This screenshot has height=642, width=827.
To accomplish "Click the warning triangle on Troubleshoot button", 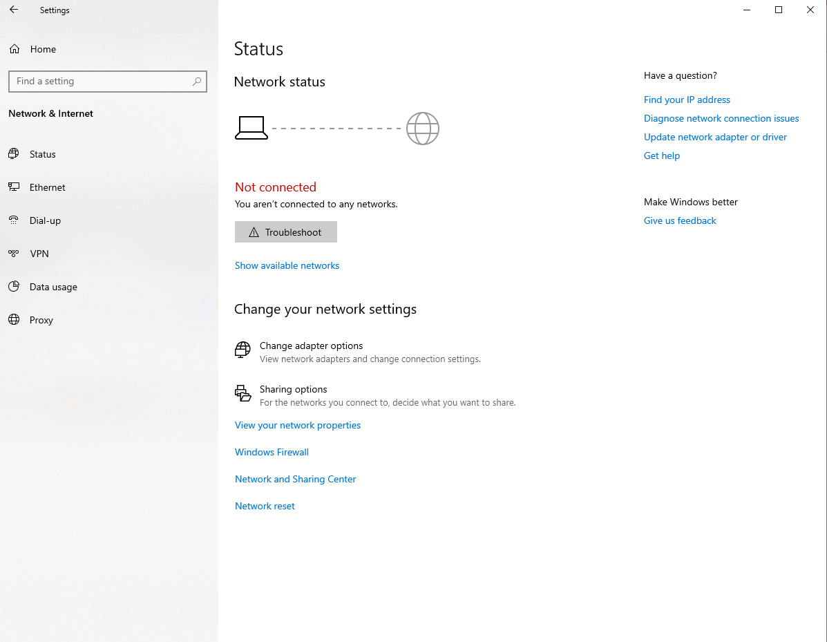I will (254, 232).
